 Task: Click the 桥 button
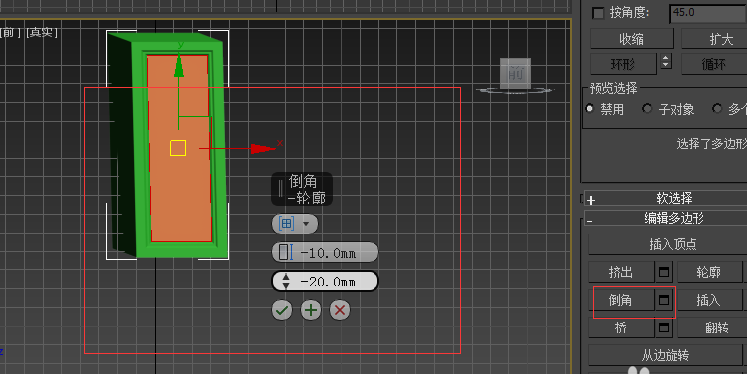[621, 327]
